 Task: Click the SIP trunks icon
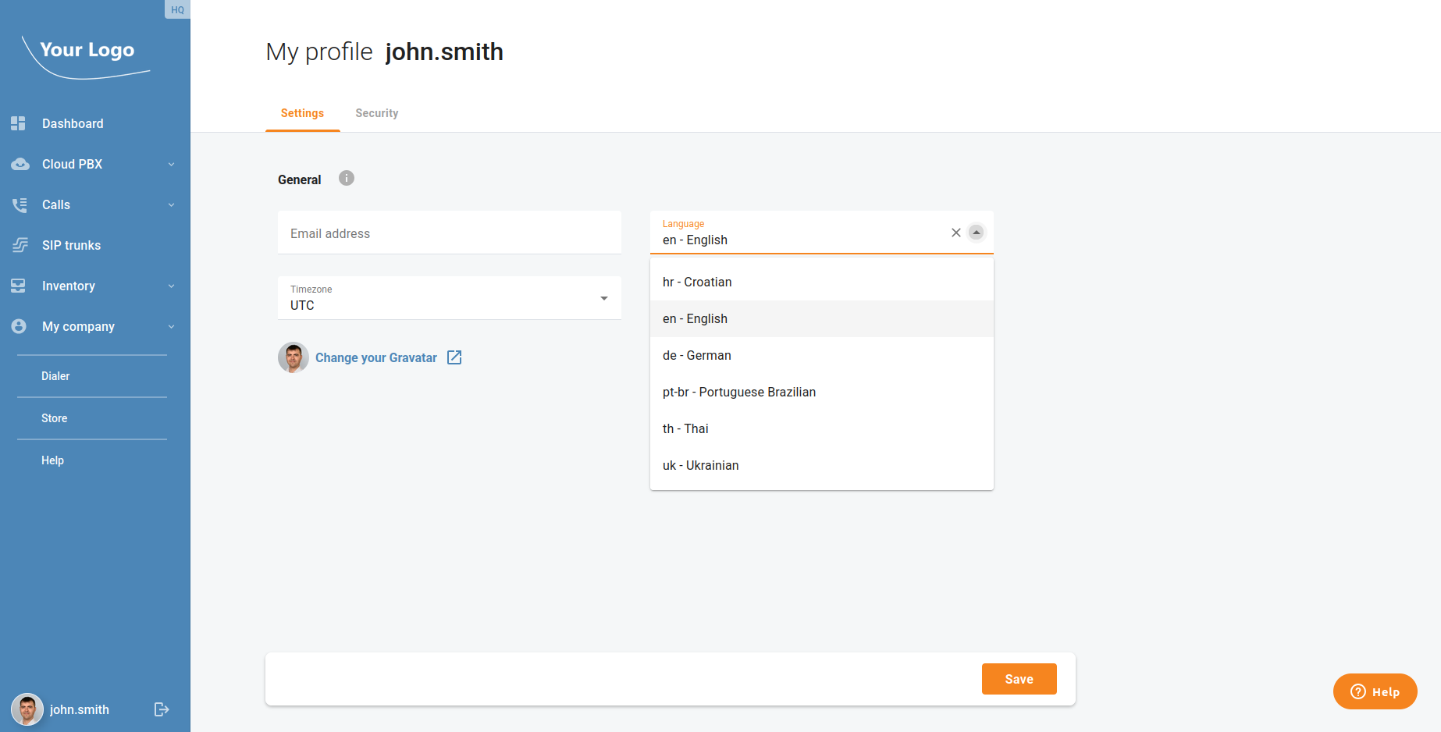[x=20, y=245]
